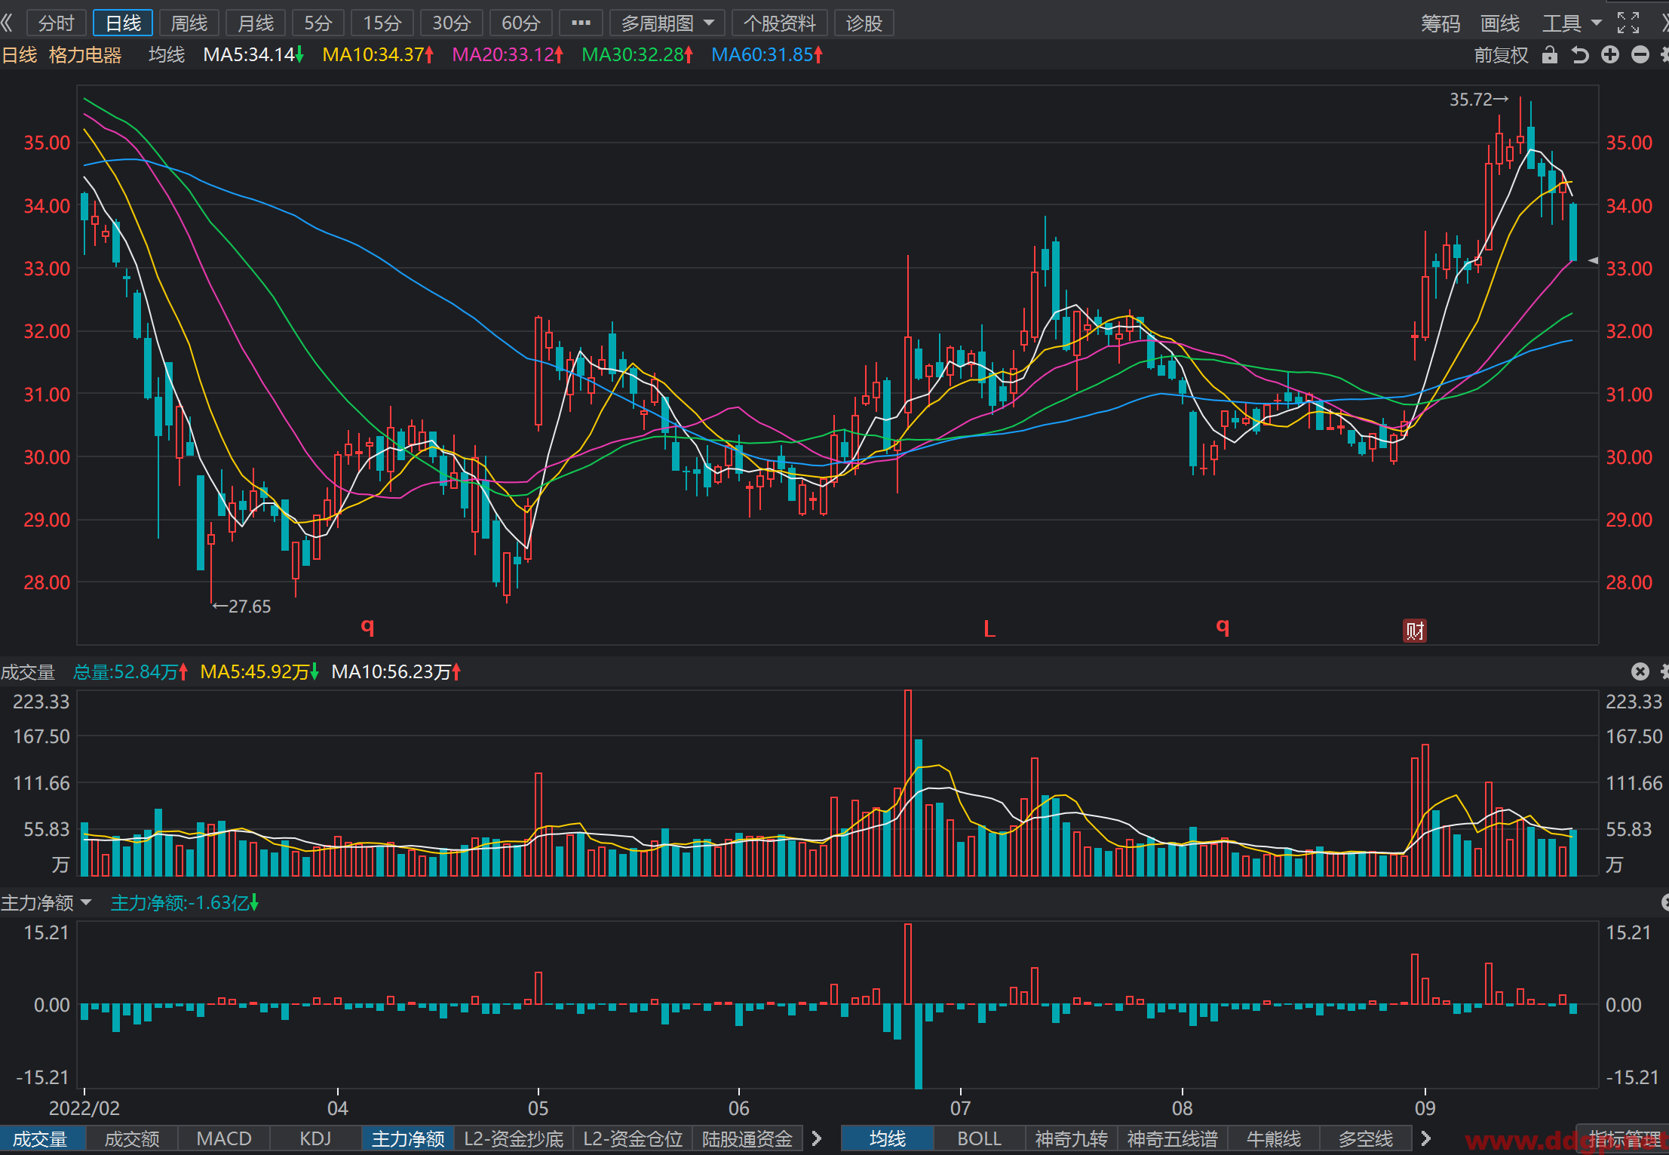Switch to the 分时 intraday chart
Image resolution: width=1669 pixels, height=1155 pixels.
click(x=57, y=23)
